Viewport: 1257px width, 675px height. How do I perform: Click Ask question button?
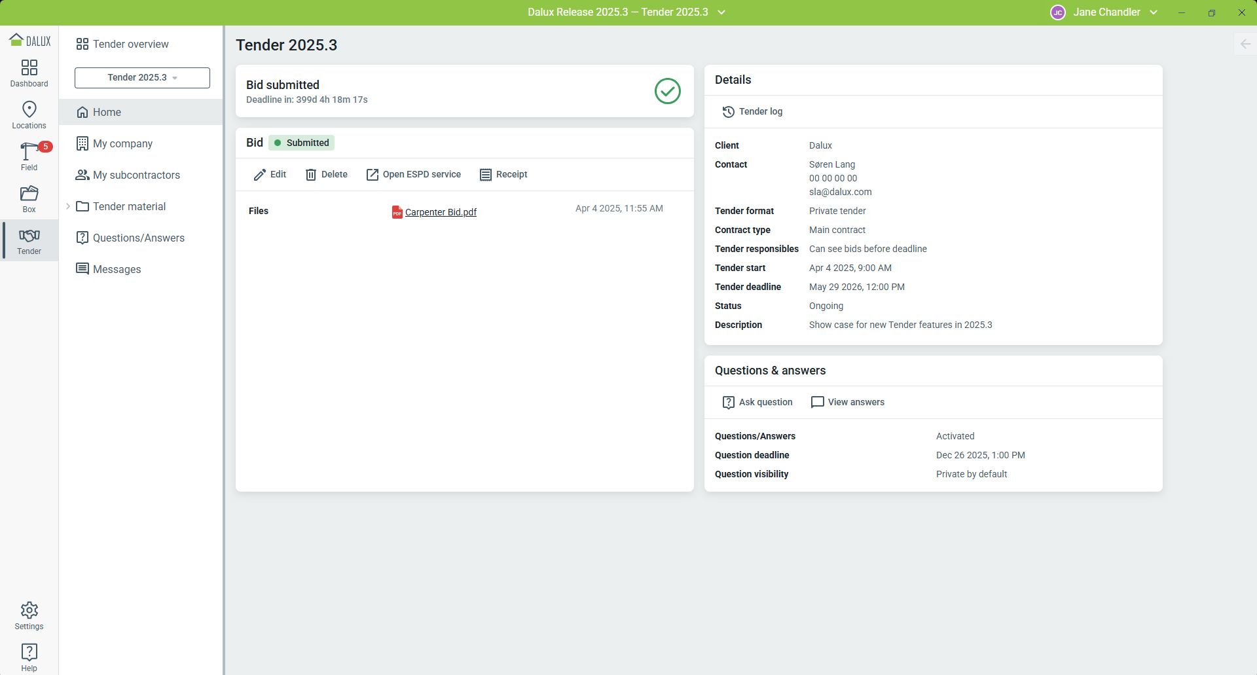tap(757, 402)
